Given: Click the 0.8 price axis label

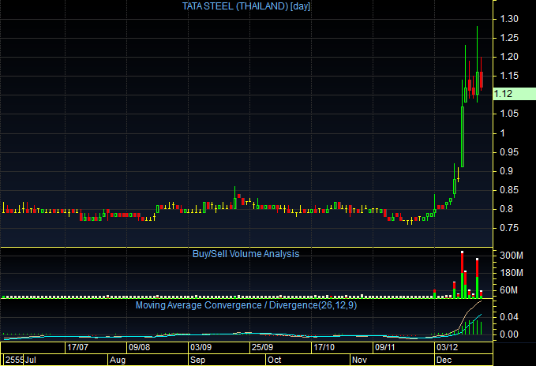Looking at the screenshot, I should [x=506, y=209].
